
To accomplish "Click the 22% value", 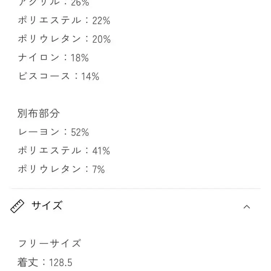I will click(x=101, y=21).
